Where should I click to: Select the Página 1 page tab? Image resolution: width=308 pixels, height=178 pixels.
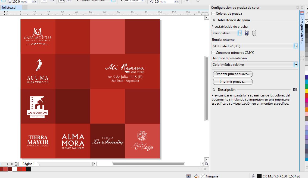[29, 164]
